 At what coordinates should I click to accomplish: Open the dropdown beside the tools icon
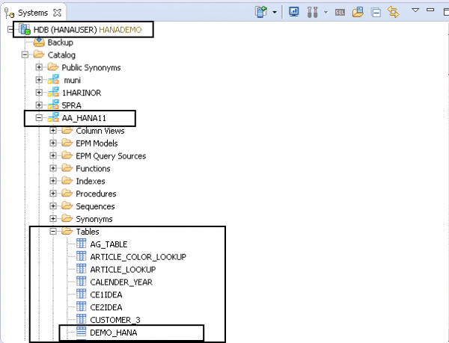326,12
